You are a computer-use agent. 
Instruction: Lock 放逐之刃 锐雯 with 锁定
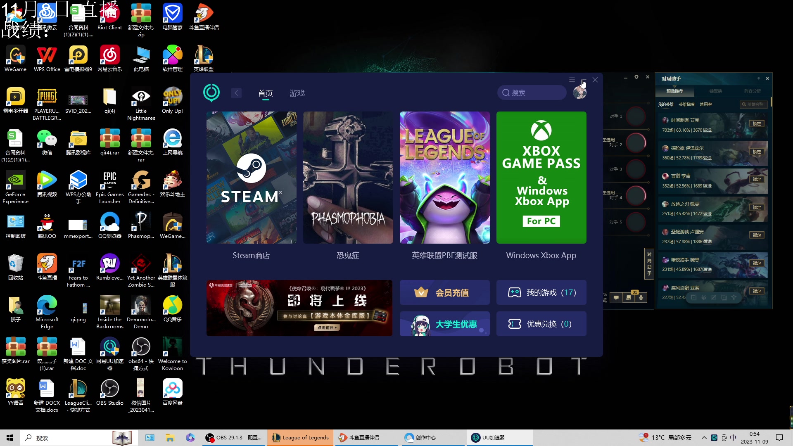point(757,207)
